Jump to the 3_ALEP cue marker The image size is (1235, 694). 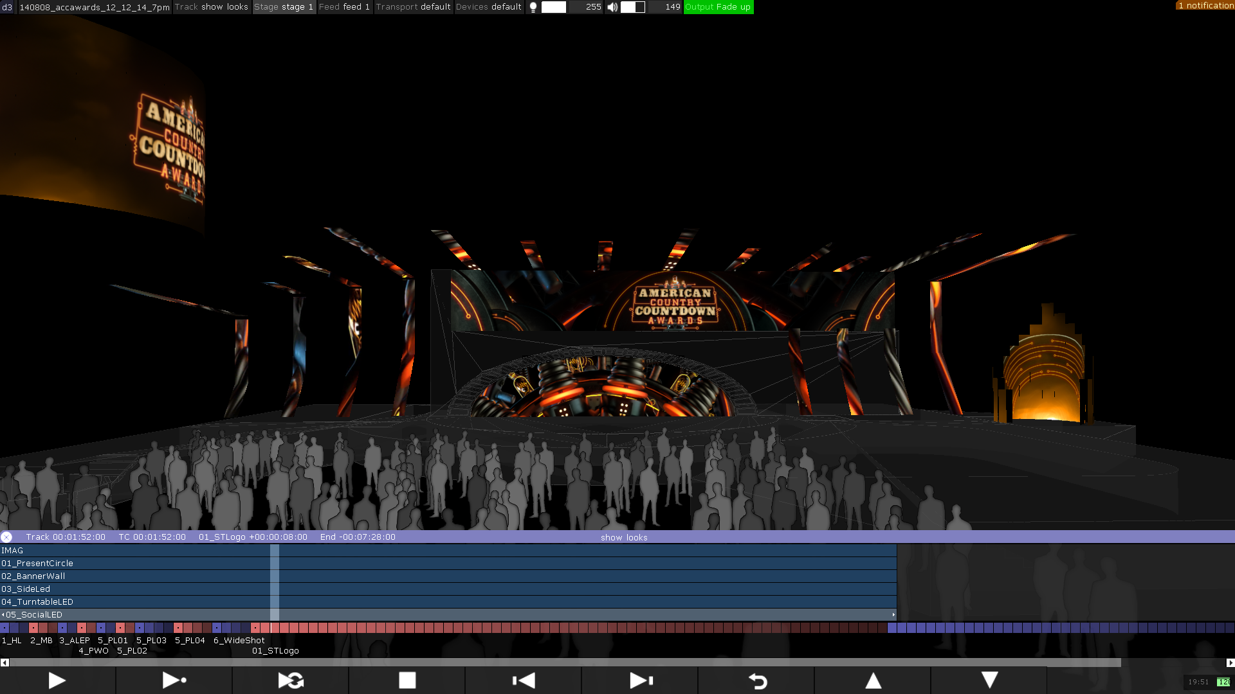[x=75, y=641]
